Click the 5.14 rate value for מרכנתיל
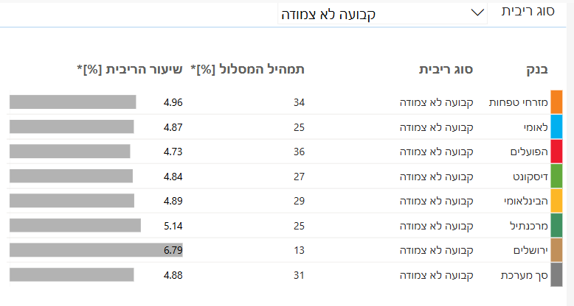This screenshot has height=306, width=574. point(173,226)
